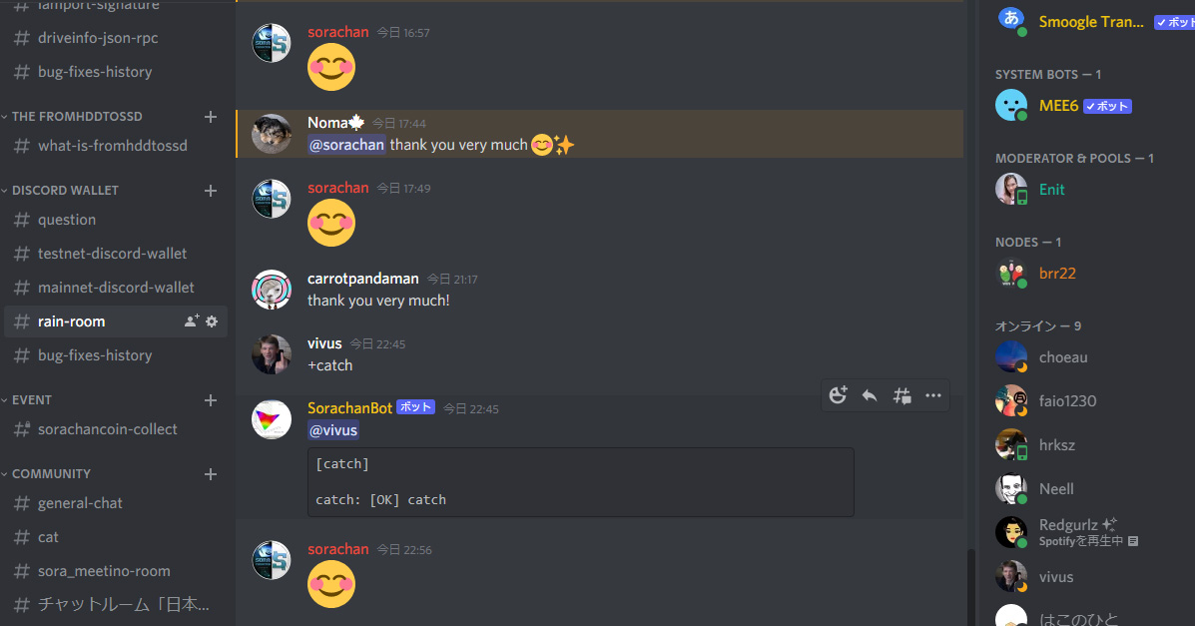Open rain-room channel settings via gear icon
This screenshot has width=1195, height=626.
click(x=212, y=321)
